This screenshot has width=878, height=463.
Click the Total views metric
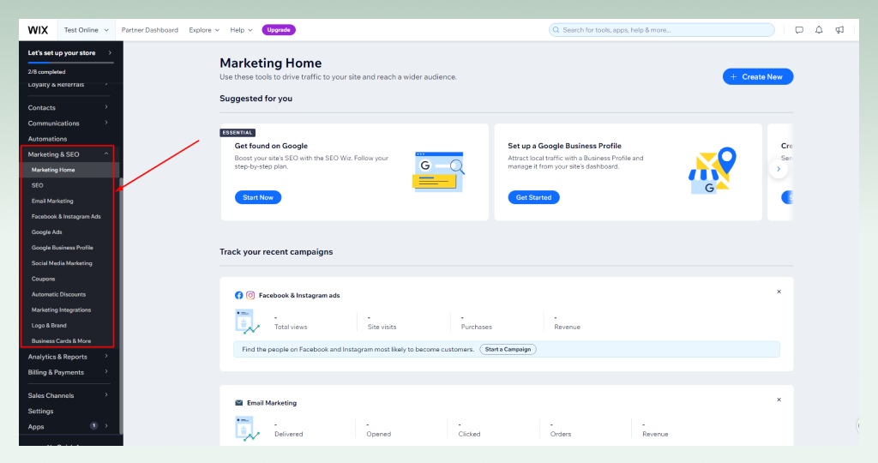click(291, 322)
